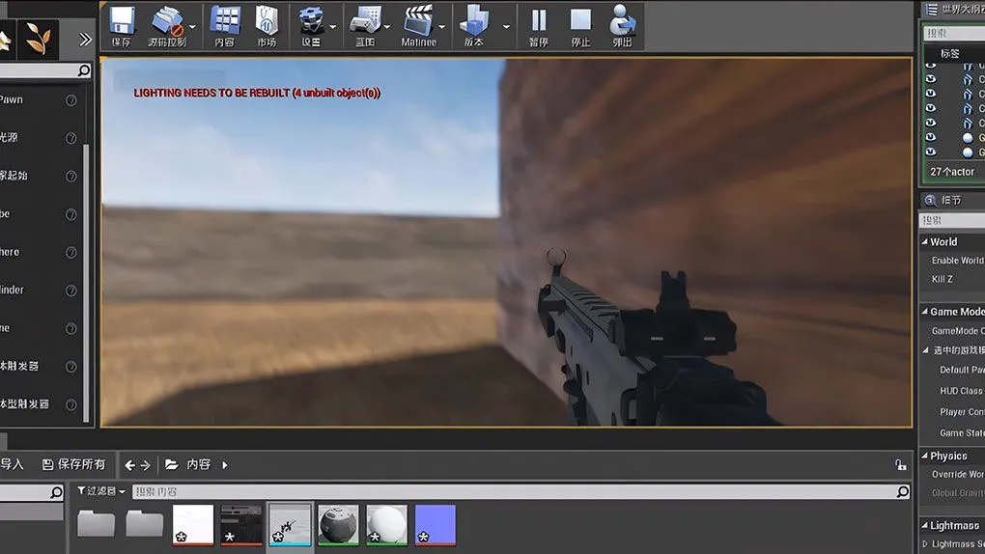This screenshot has height=554, width=985.
Task: Expand path arrow after 内容 folder
Action: click(225, 465)
